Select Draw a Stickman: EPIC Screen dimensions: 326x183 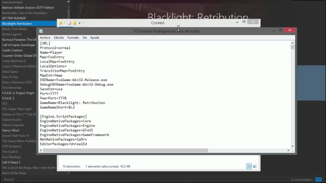(x=17, y=82)
